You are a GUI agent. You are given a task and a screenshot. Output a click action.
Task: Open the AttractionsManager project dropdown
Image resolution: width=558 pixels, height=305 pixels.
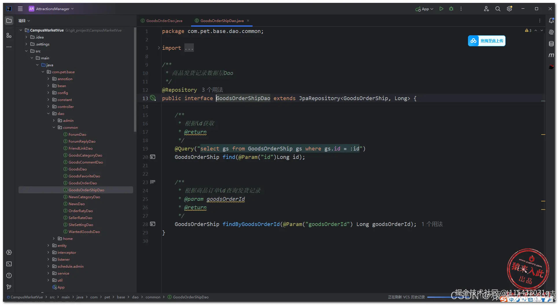[x=51, y=9]
